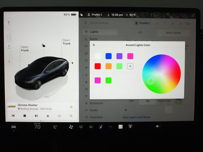The height and width of the screenshot is (152, 203).
Task: Open the Audio settings section
Action: click(x=94, y=110)
